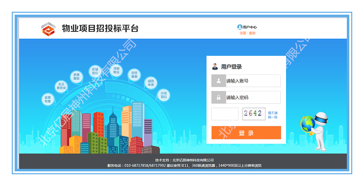Click the person icon beside account field
The height and width of the screenshot is (186, 364).
click(218, 81)
